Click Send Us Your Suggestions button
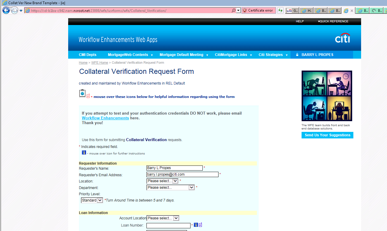387x231 pixels. point(327,135)
